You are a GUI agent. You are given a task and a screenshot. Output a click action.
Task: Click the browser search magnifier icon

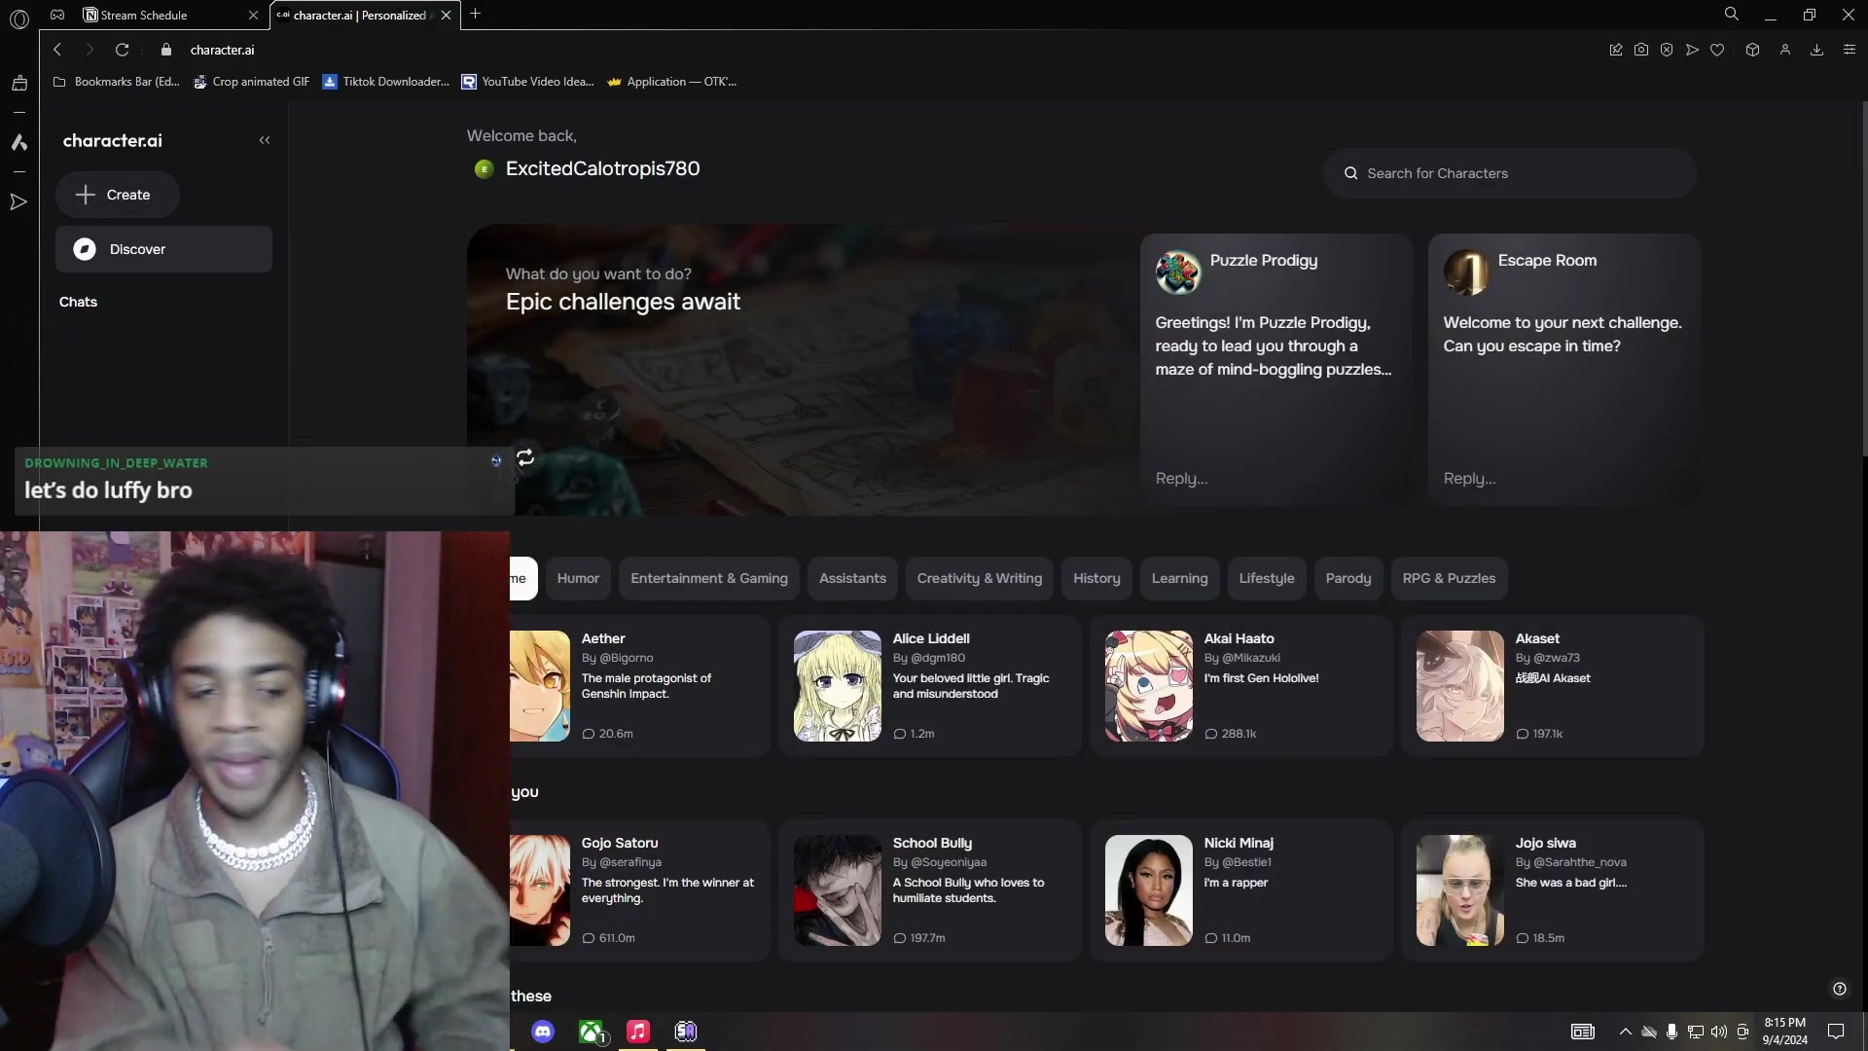point(1731,14)
